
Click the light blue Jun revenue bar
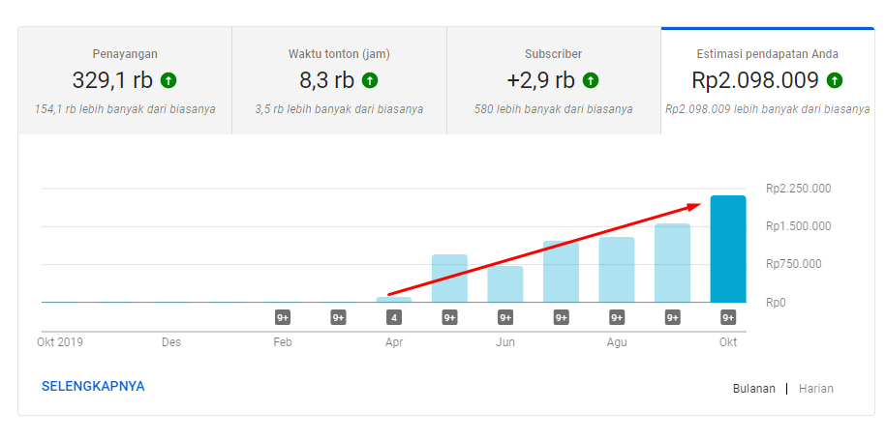pyautogui.click(x=505, y=284)
